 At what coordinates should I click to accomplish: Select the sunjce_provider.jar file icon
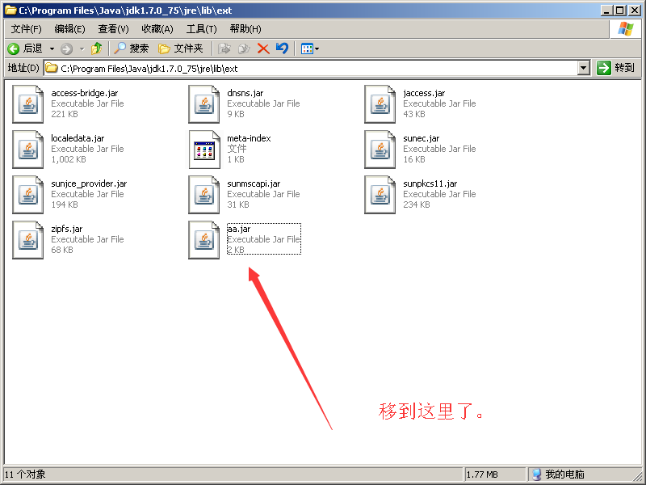(28, 195)
